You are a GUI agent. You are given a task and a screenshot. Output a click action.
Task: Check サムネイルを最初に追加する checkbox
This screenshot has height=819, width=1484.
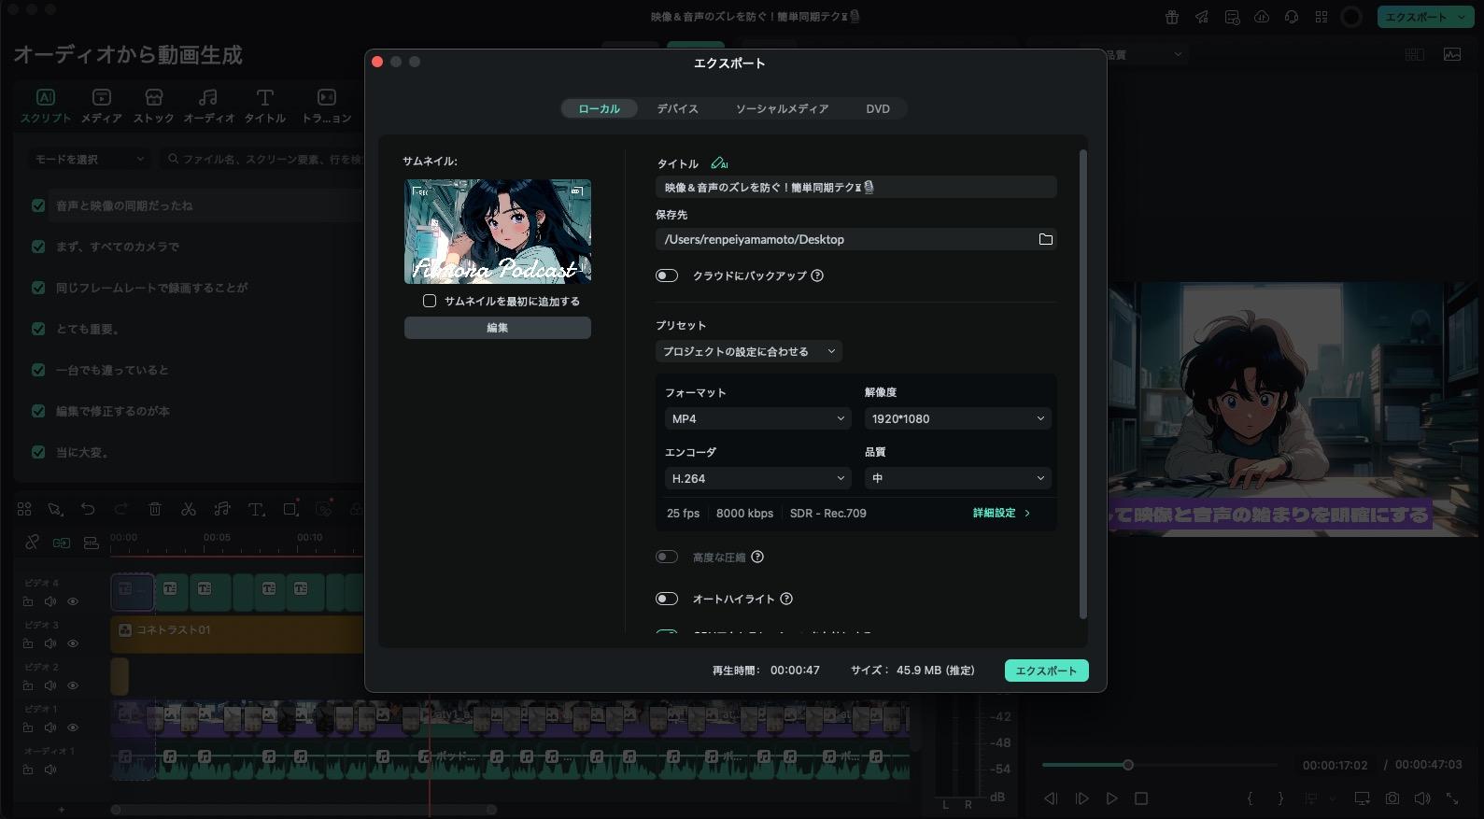coord(430,301)
